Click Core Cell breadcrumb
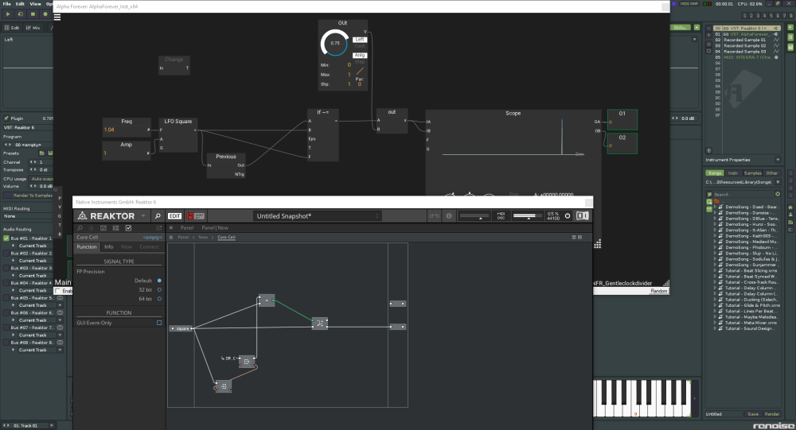Viewport: 796px width, 430px height. (x=226, y=238)
